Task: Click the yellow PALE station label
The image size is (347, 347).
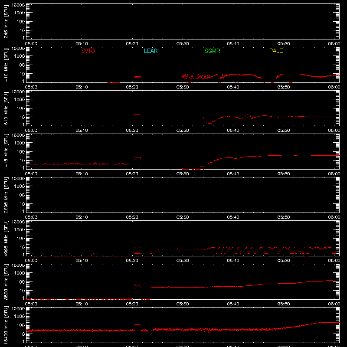Action: click(276, 51)
